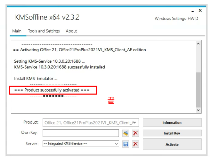Click the Activate button
This screenshot has width=211, height=157.
pos(172,144)
